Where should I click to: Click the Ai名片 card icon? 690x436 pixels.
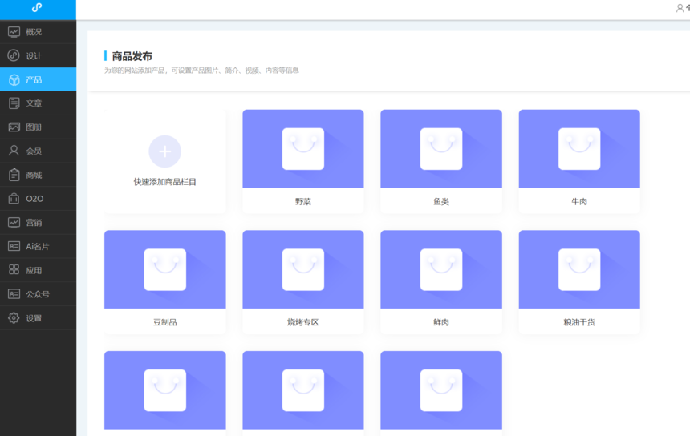coord(14,246)
